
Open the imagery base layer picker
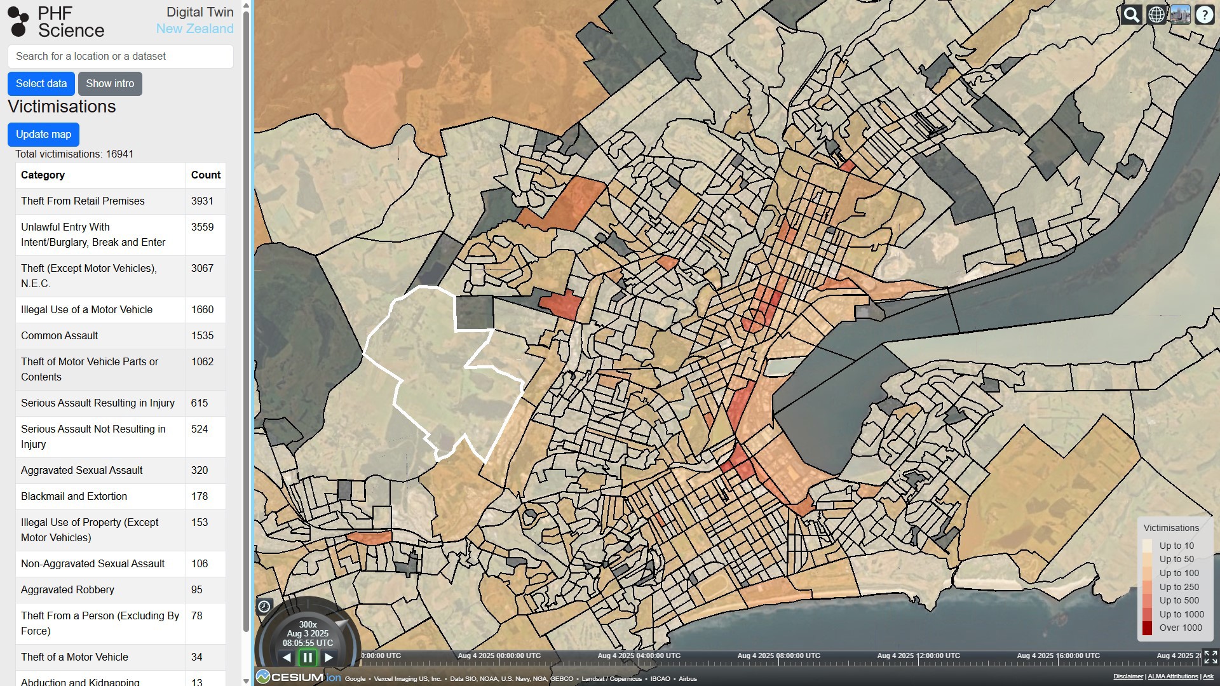point(1181,15)
